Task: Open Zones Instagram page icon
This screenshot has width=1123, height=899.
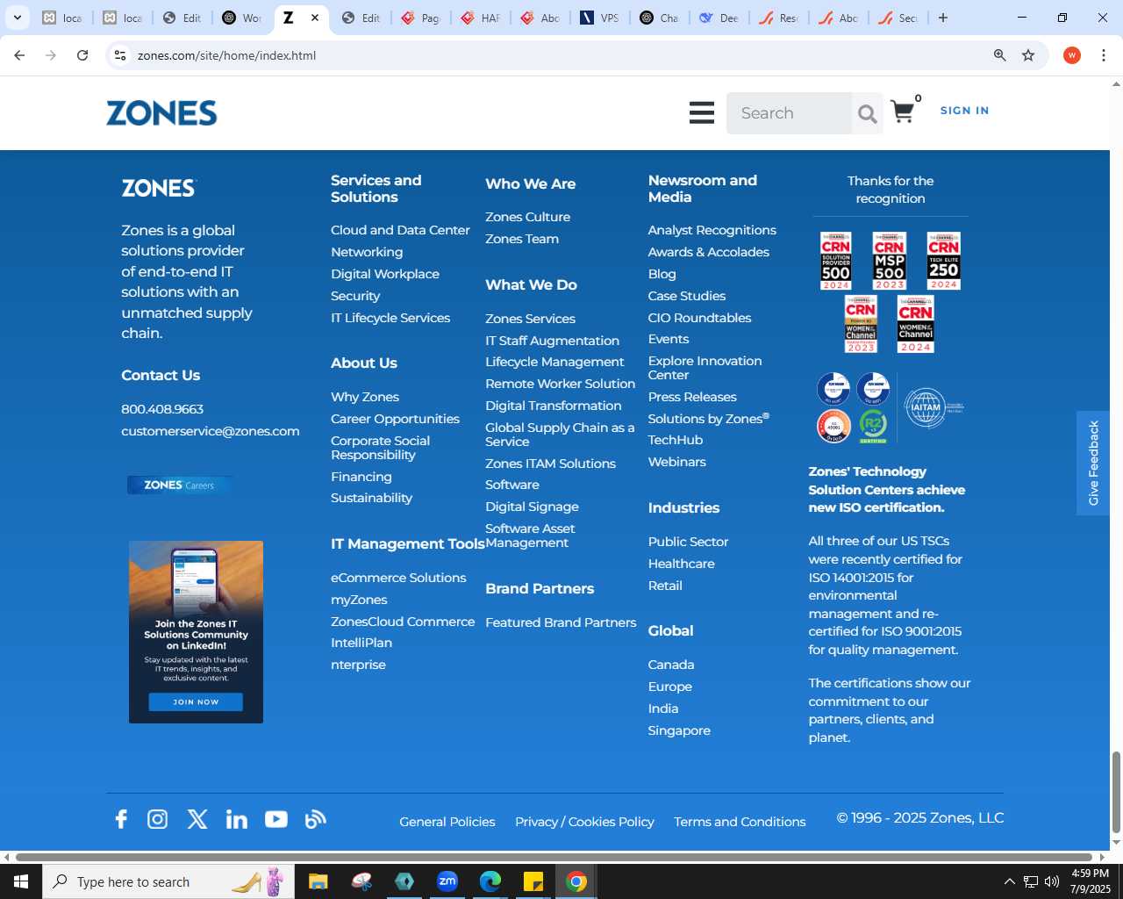Action: [x=157, y=819]
